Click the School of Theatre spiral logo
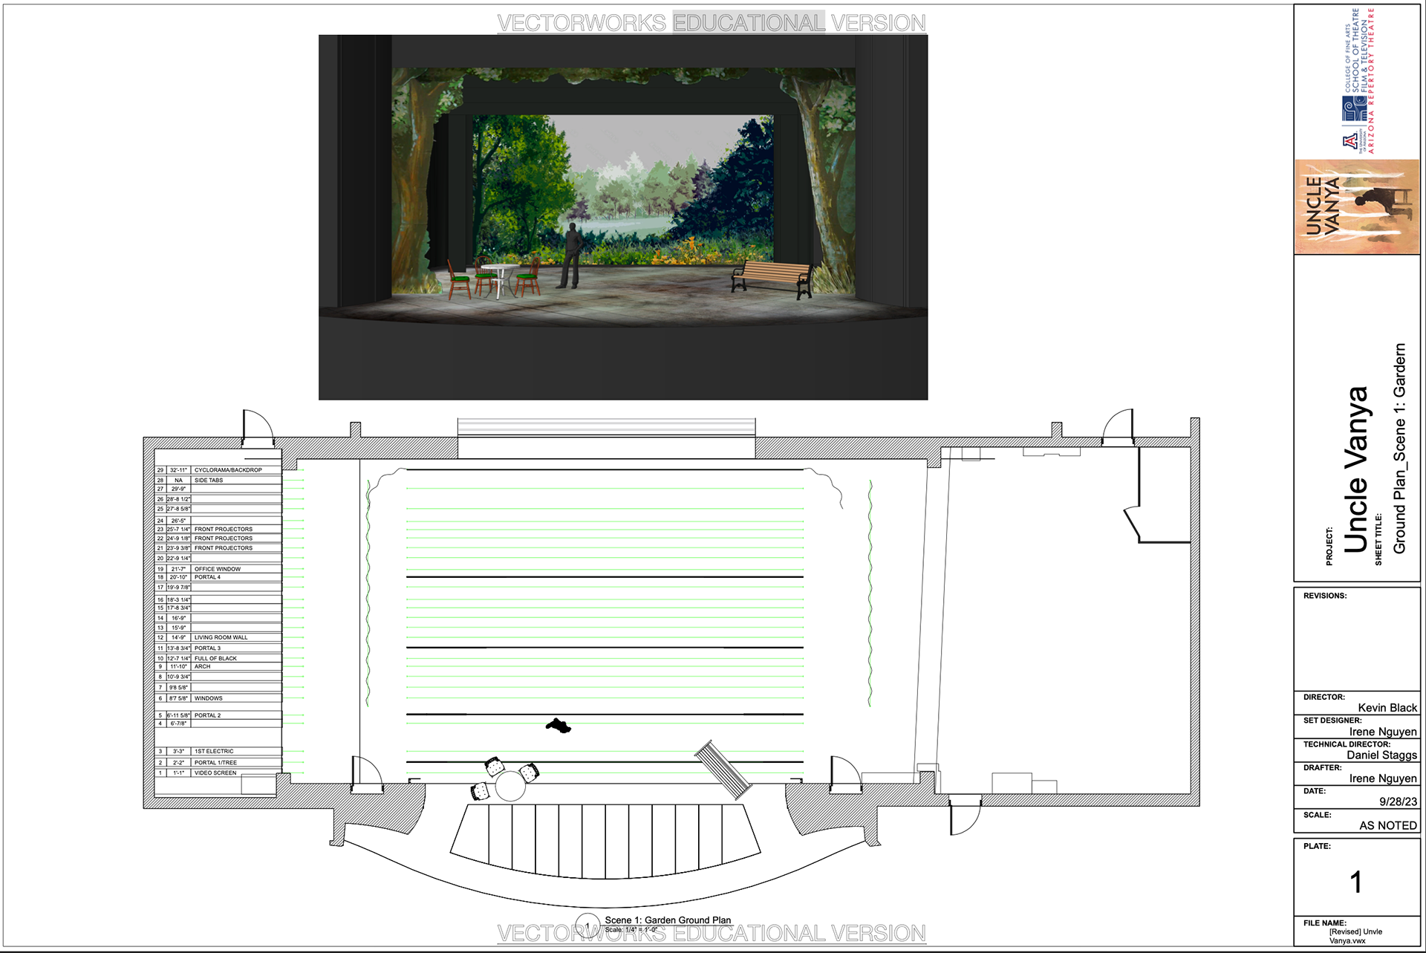Viewport: 1426px width, 953px height. (1354, 109)
